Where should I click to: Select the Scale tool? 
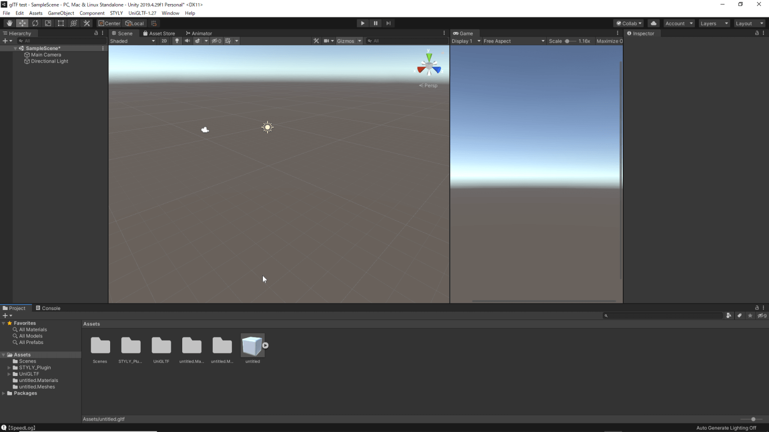click(48, 23)
